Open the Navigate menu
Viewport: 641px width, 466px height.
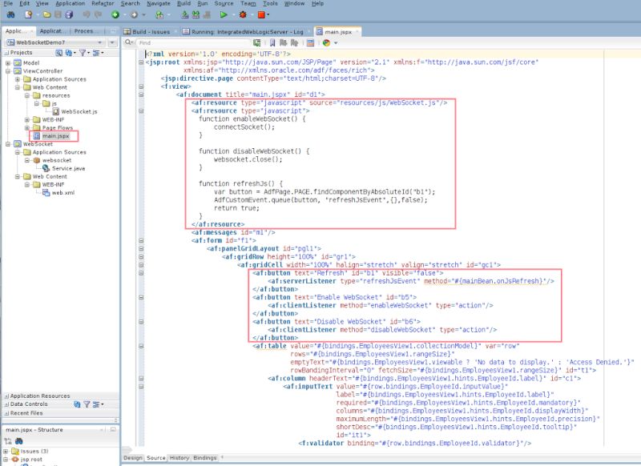click(x=159, y=3)
